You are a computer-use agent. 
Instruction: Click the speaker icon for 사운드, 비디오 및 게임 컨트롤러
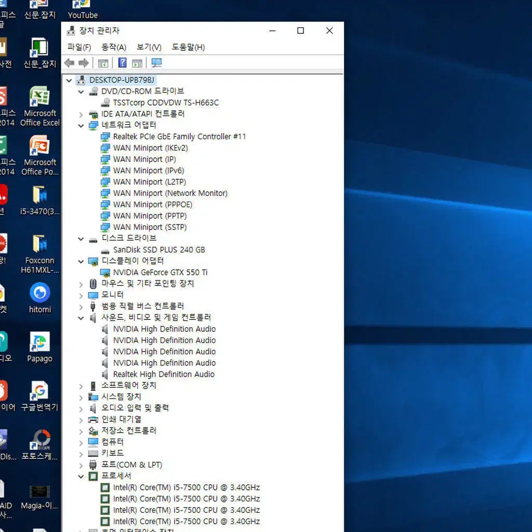93,317
